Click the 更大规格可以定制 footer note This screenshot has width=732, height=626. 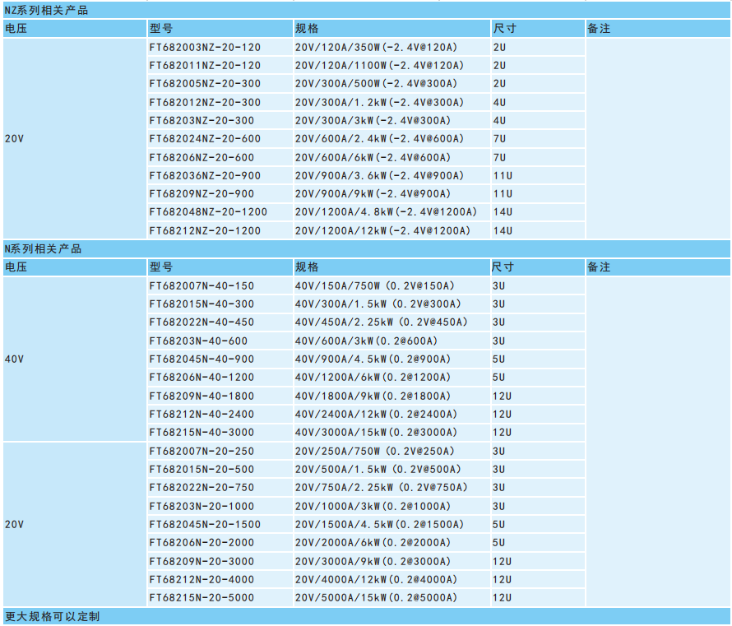(53, 616)
